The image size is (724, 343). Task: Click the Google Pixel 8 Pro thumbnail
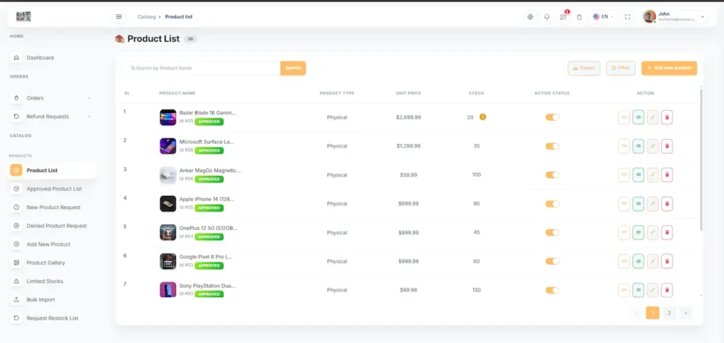[168, 261]
